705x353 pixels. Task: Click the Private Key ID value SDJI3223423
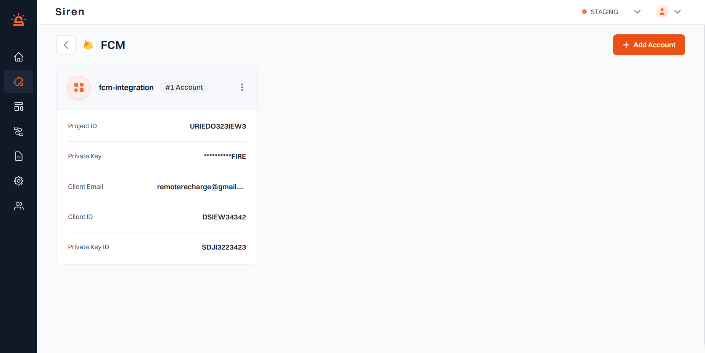[224, 247]
